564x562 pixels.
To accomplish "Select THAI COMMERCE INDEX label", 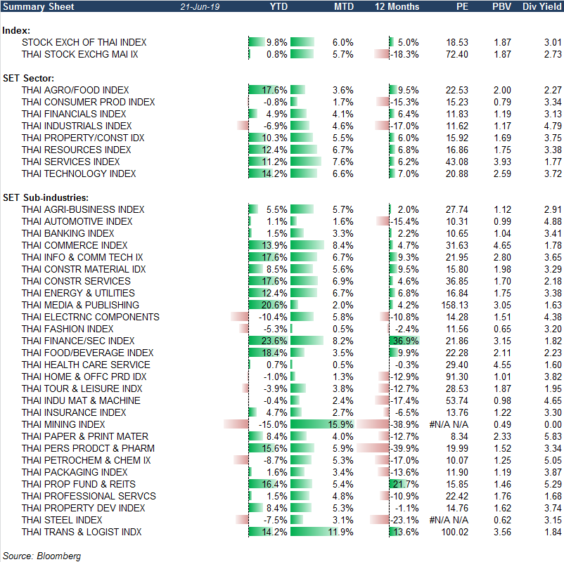I will (x=75, y=245).
